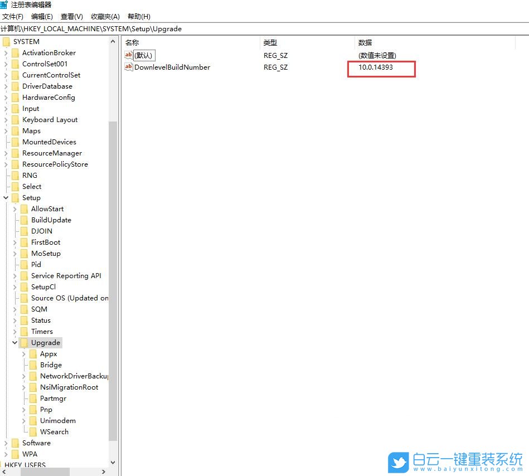Collapse the Setup key in the tree
Viewport: 529px width, 476px height.
6,197
